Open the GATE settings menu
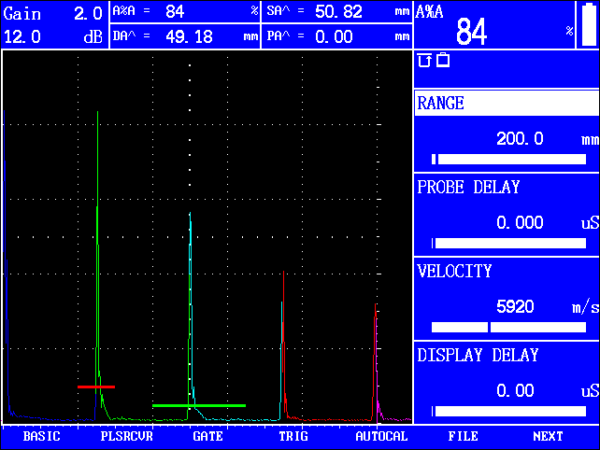 click(x=207, y=436)
